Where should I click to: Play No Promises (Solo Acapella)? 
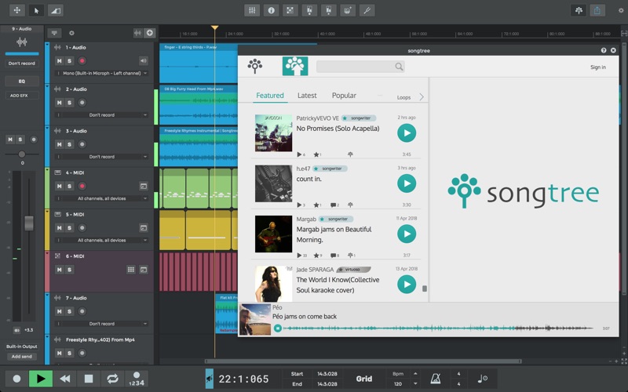(407, 132)
